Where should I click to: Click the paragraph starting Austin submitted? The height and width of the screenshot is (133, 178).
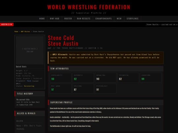coord(105,119)
